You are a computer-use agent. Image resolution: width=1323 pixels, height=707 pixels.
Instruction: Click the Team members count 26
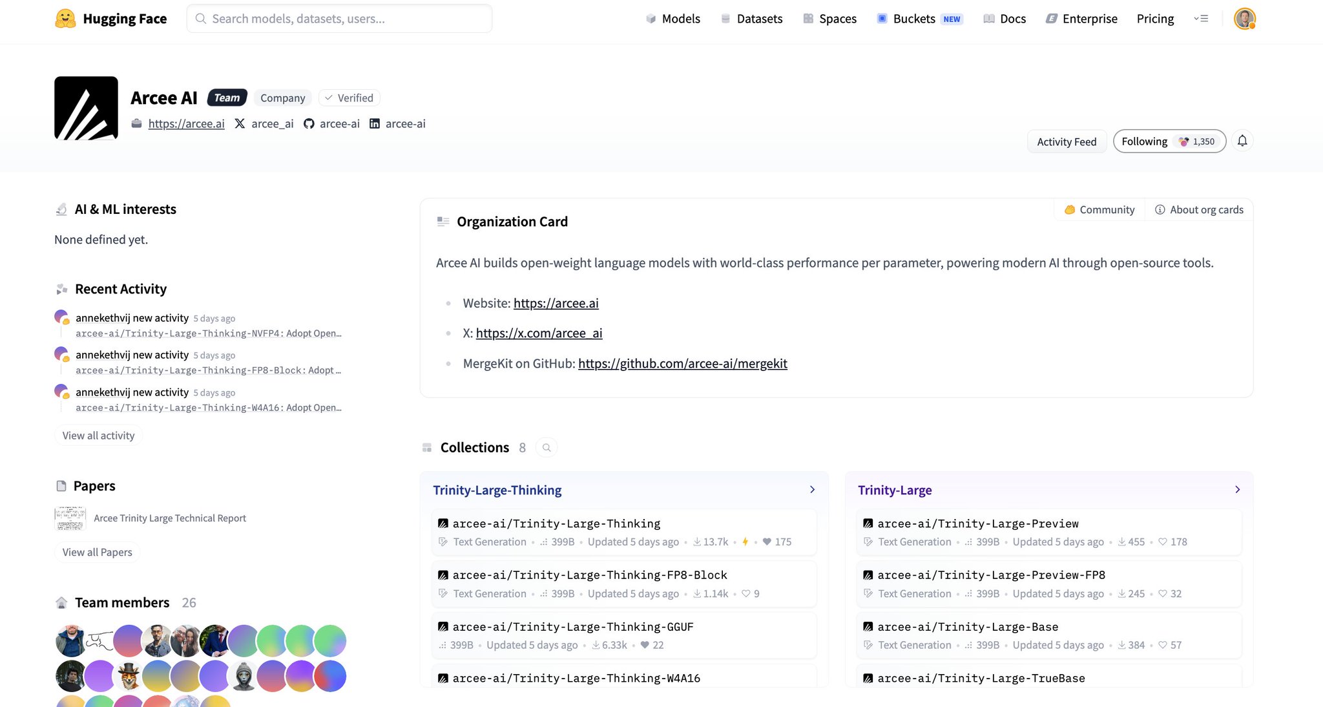pyautogui.click(x=189, y=602)
